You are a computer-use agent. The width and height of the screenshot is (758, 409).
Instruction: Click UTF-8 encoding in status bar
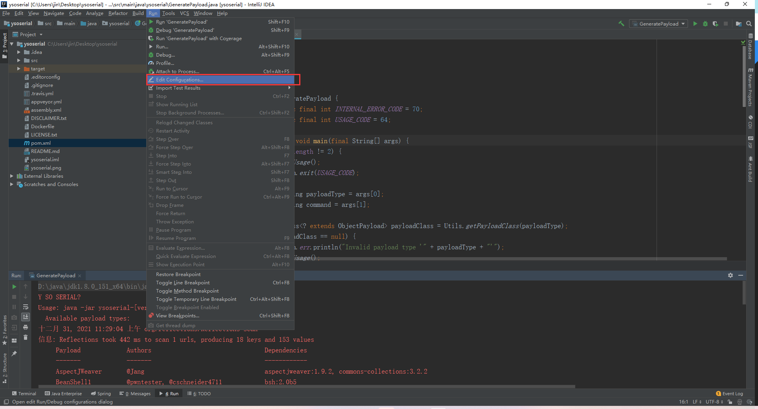pyautogui.click(x=714, y=402)
